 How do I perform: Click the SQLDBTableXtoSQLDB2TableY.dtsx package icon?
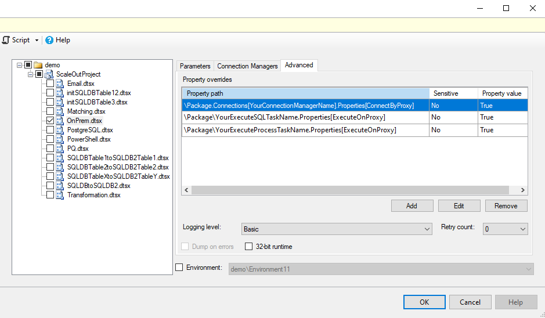pos(60,176)
